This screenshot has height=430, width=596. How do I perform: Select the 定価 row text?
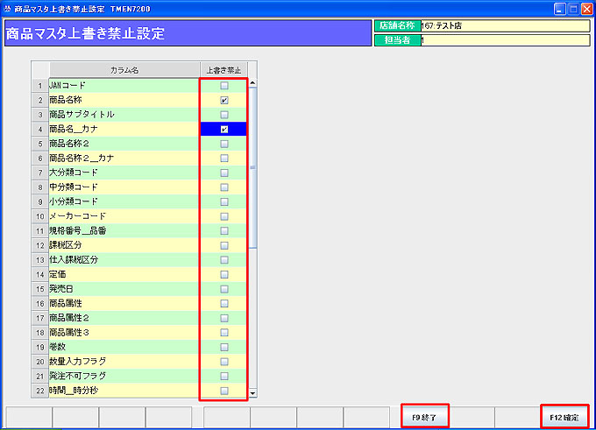click(57, 274)
